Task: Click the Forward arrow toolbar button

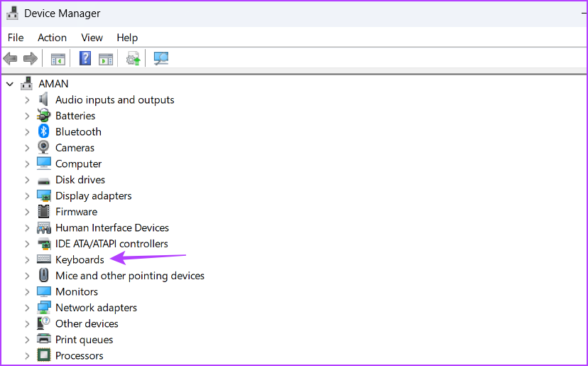Action: (x=31, y=59)
